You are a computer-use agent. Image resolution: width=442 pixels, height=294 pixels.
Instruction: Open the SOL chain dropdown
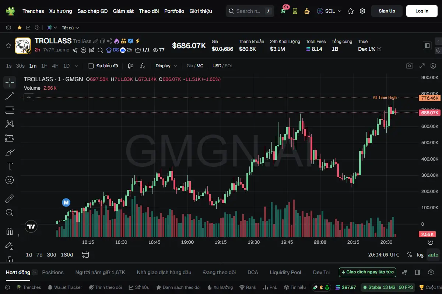click(329, 11)
